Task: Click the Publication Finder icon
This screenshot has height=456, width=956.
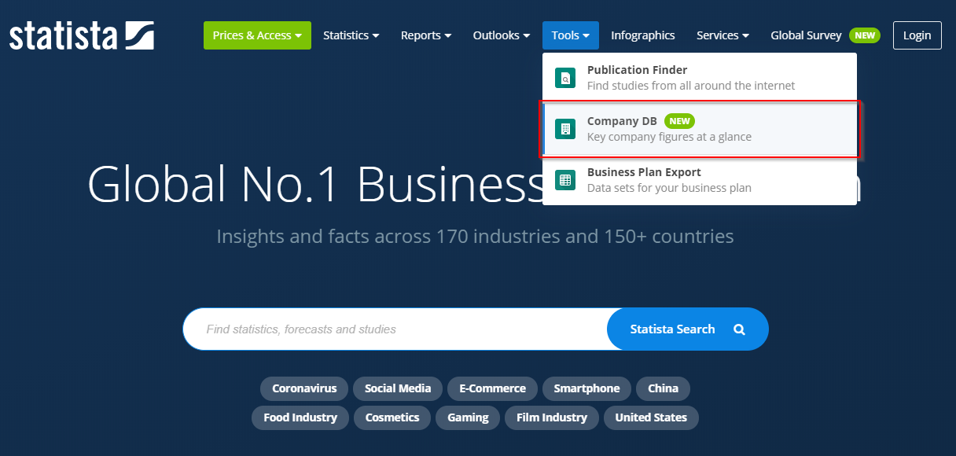Action: point(565,78)
